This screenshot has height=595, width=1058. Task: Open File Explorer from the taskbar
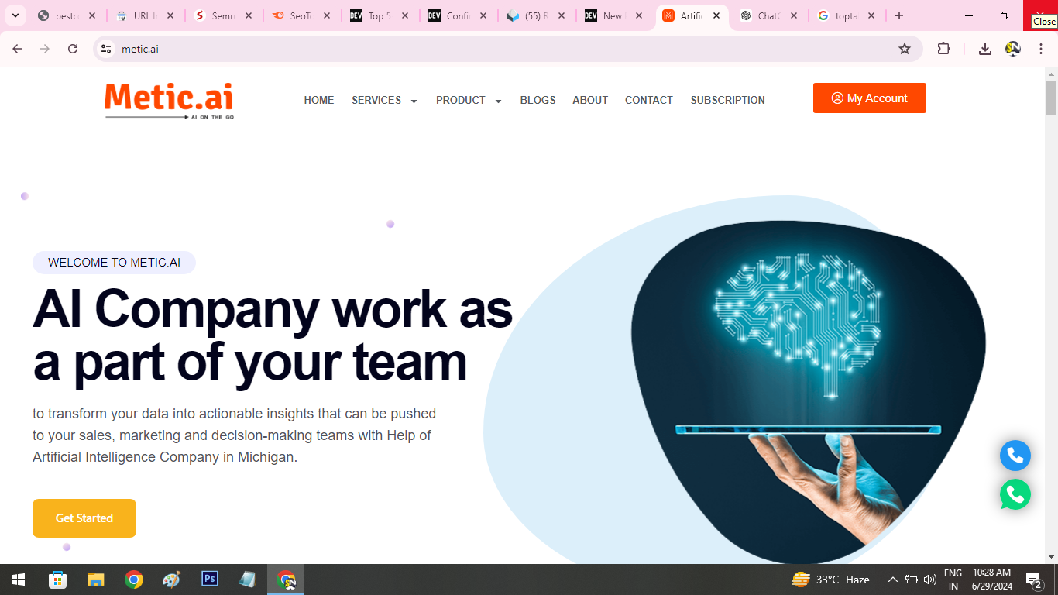coord(95,580)
